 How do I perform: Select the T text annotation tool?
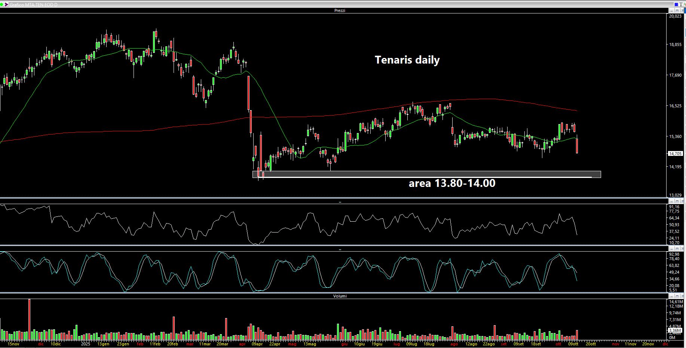pos(682,4)
